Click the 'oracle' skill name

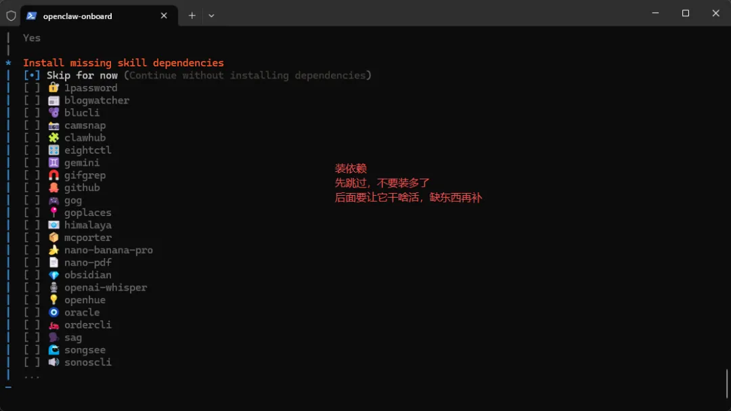tap(82, 312)
